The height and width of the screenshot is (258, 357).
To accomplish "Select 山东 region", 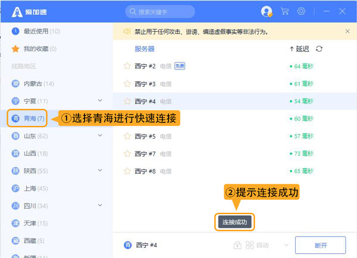I will point(30,136).
